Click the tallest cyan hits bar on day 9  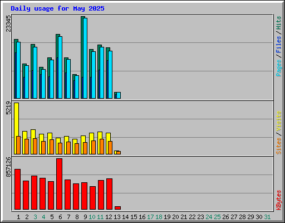[85, 58]
